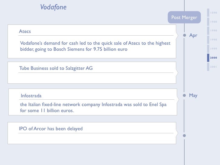
Task: Go to 2001 in the year index
Action: pos(214,66)
